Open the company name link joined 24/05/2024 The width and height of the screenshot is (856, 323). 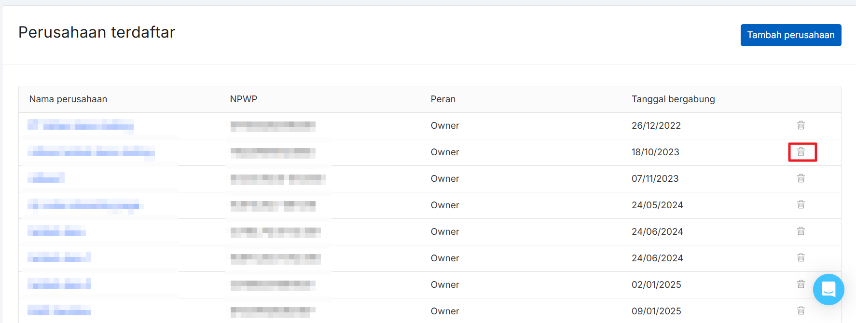coord(83,205)
